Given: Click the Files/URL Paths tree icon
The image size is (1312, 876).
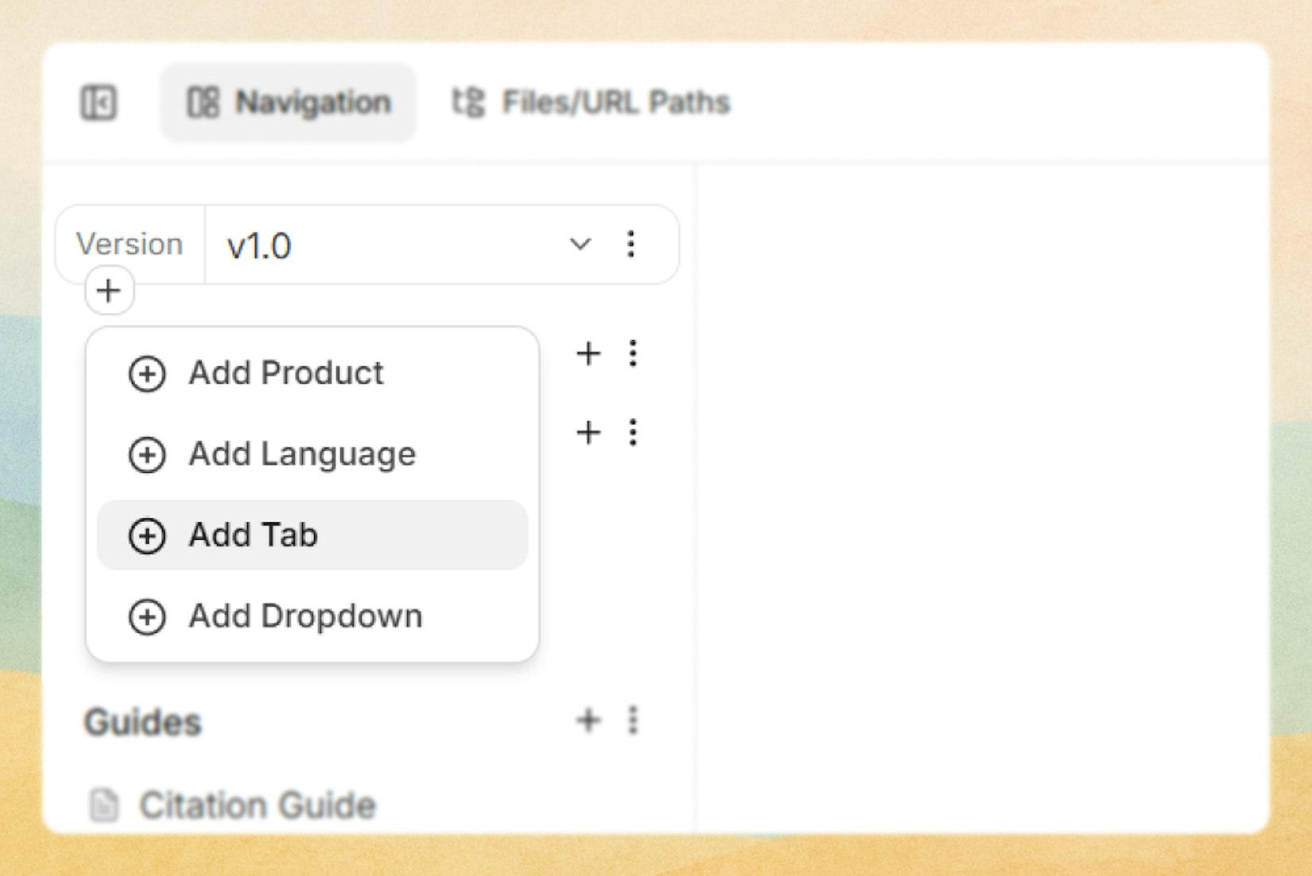Looking at the screenshot, I should point(468,102).
